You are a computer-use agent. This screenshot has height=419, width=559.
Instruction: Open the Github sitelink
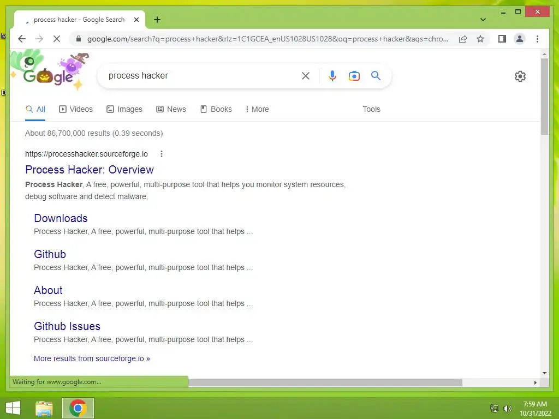[50, 254]
